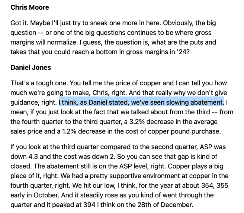Click the highlighted sentence about slowing abatement

pyautogui.click(x=141, y=102)
